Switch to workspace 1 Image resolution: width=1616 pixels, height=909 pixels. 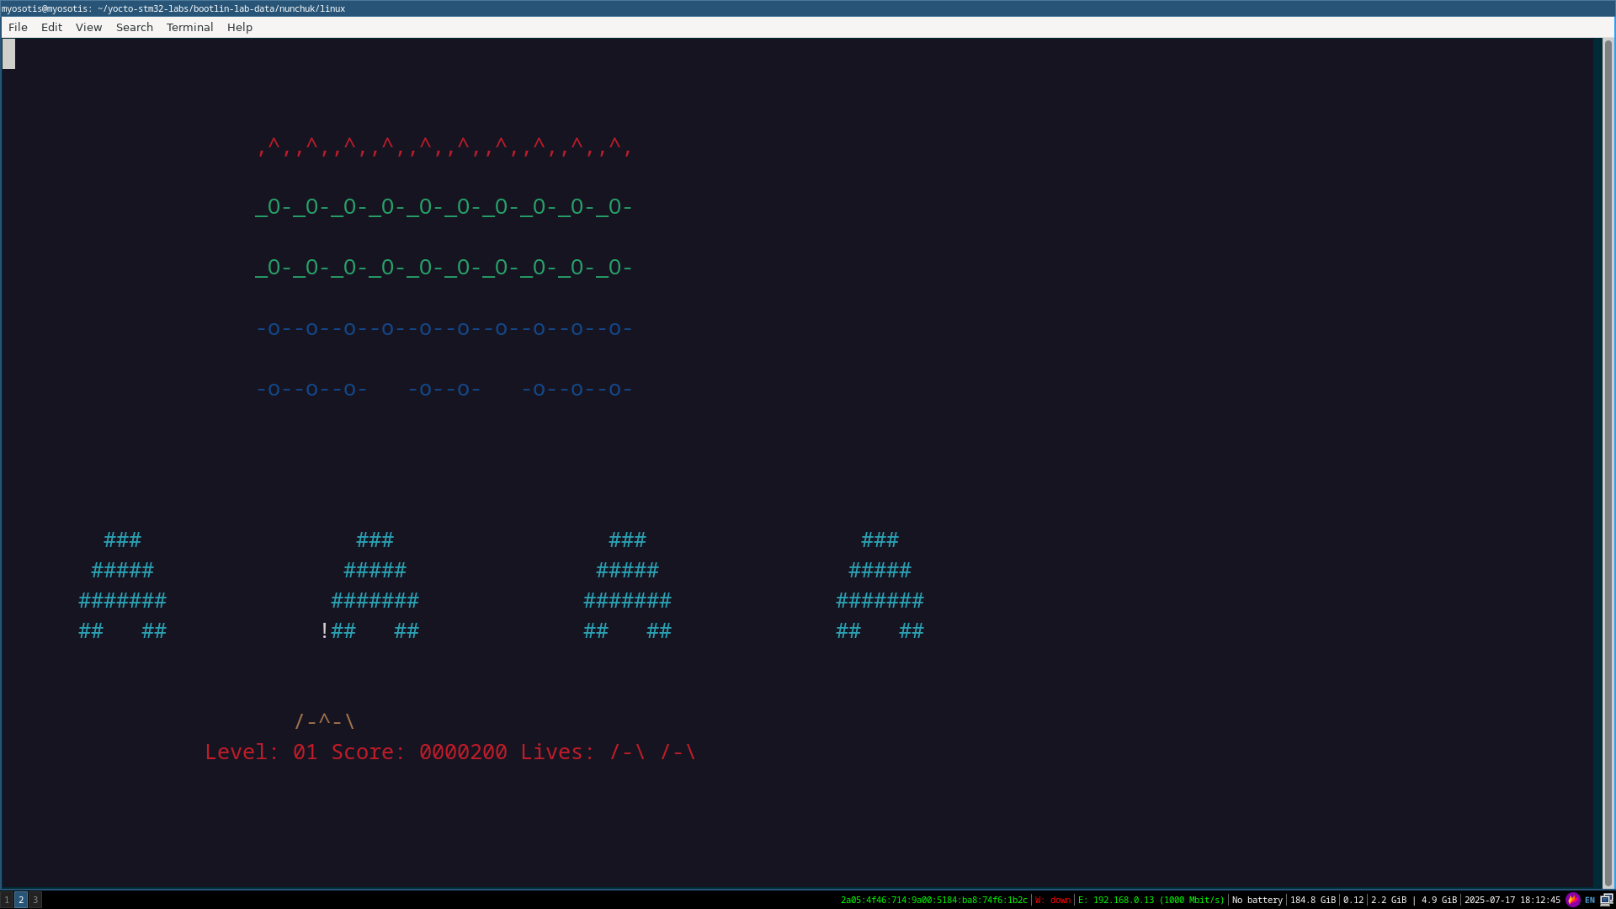point(7,900)
